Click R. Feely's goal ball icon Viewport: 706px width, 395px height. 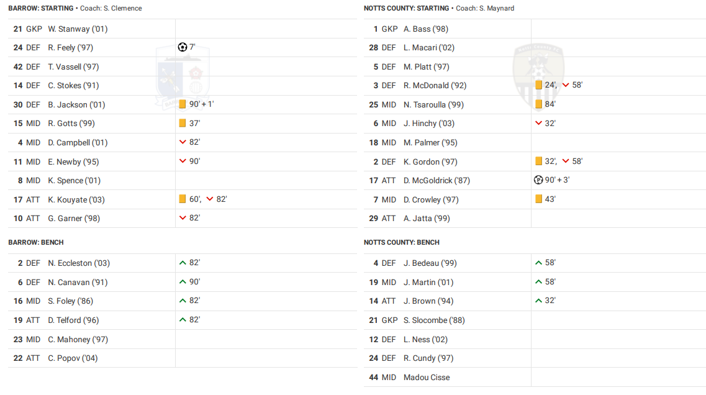(x=183, y=47)
